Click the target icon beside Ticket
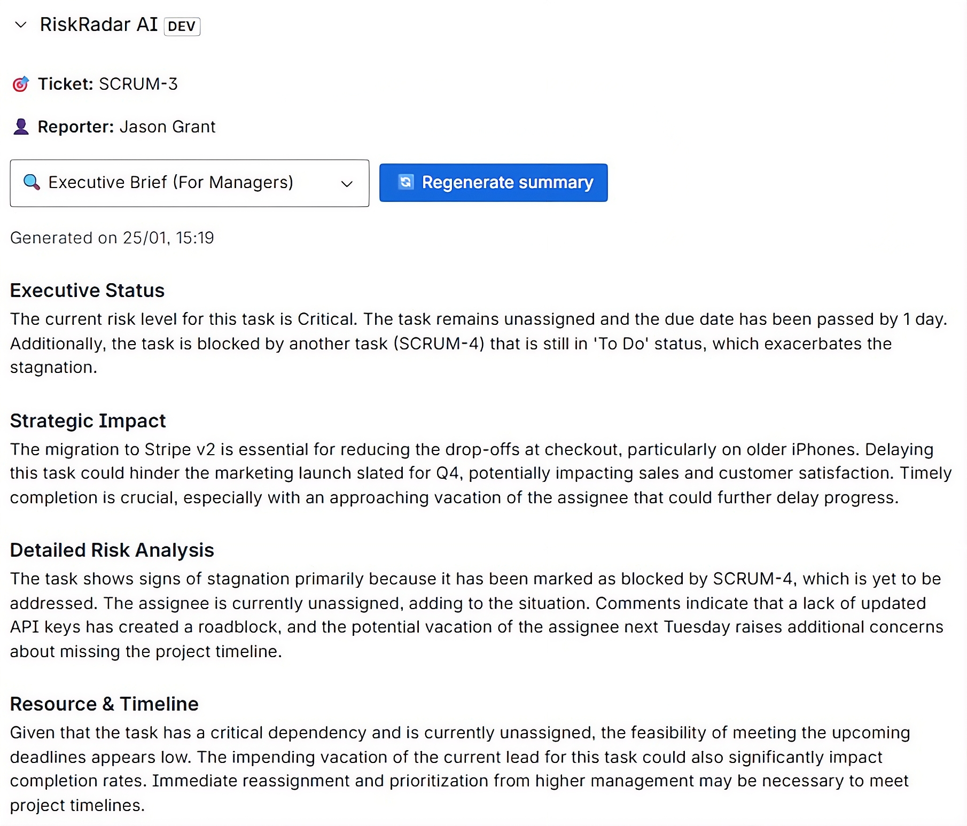 click(x=21, y=84)
